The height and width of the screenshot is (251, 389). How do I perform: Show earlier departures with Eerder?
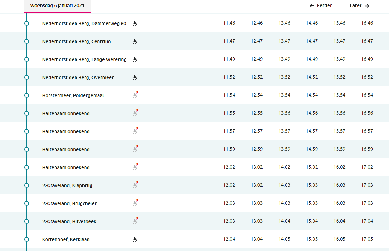point(321,6)
